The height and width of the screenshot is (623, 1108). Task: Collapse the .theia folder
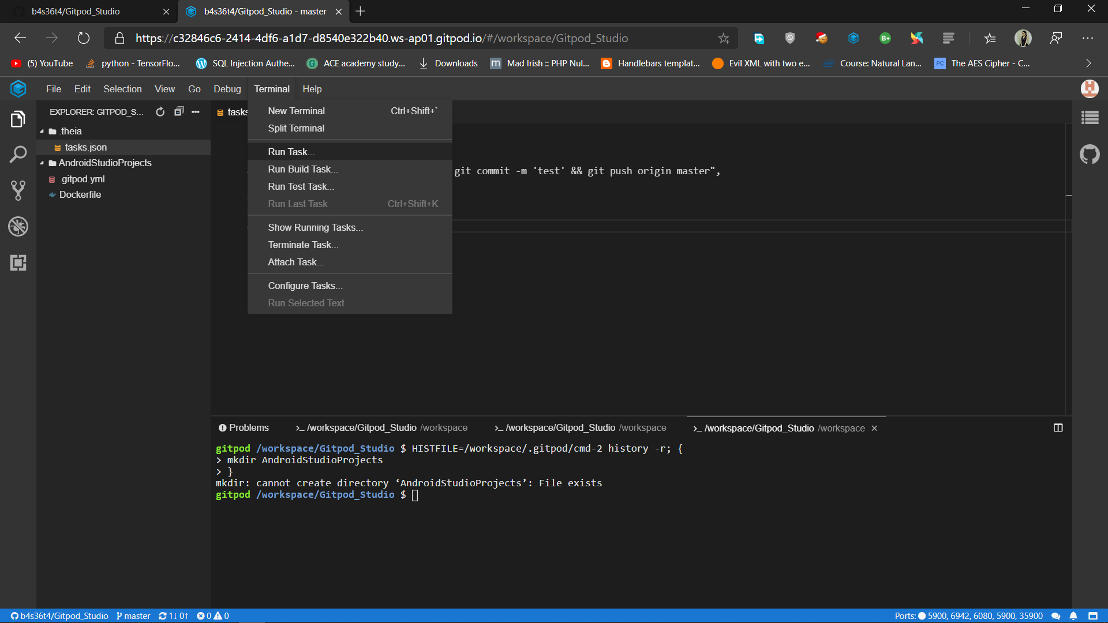click(42, 132)
